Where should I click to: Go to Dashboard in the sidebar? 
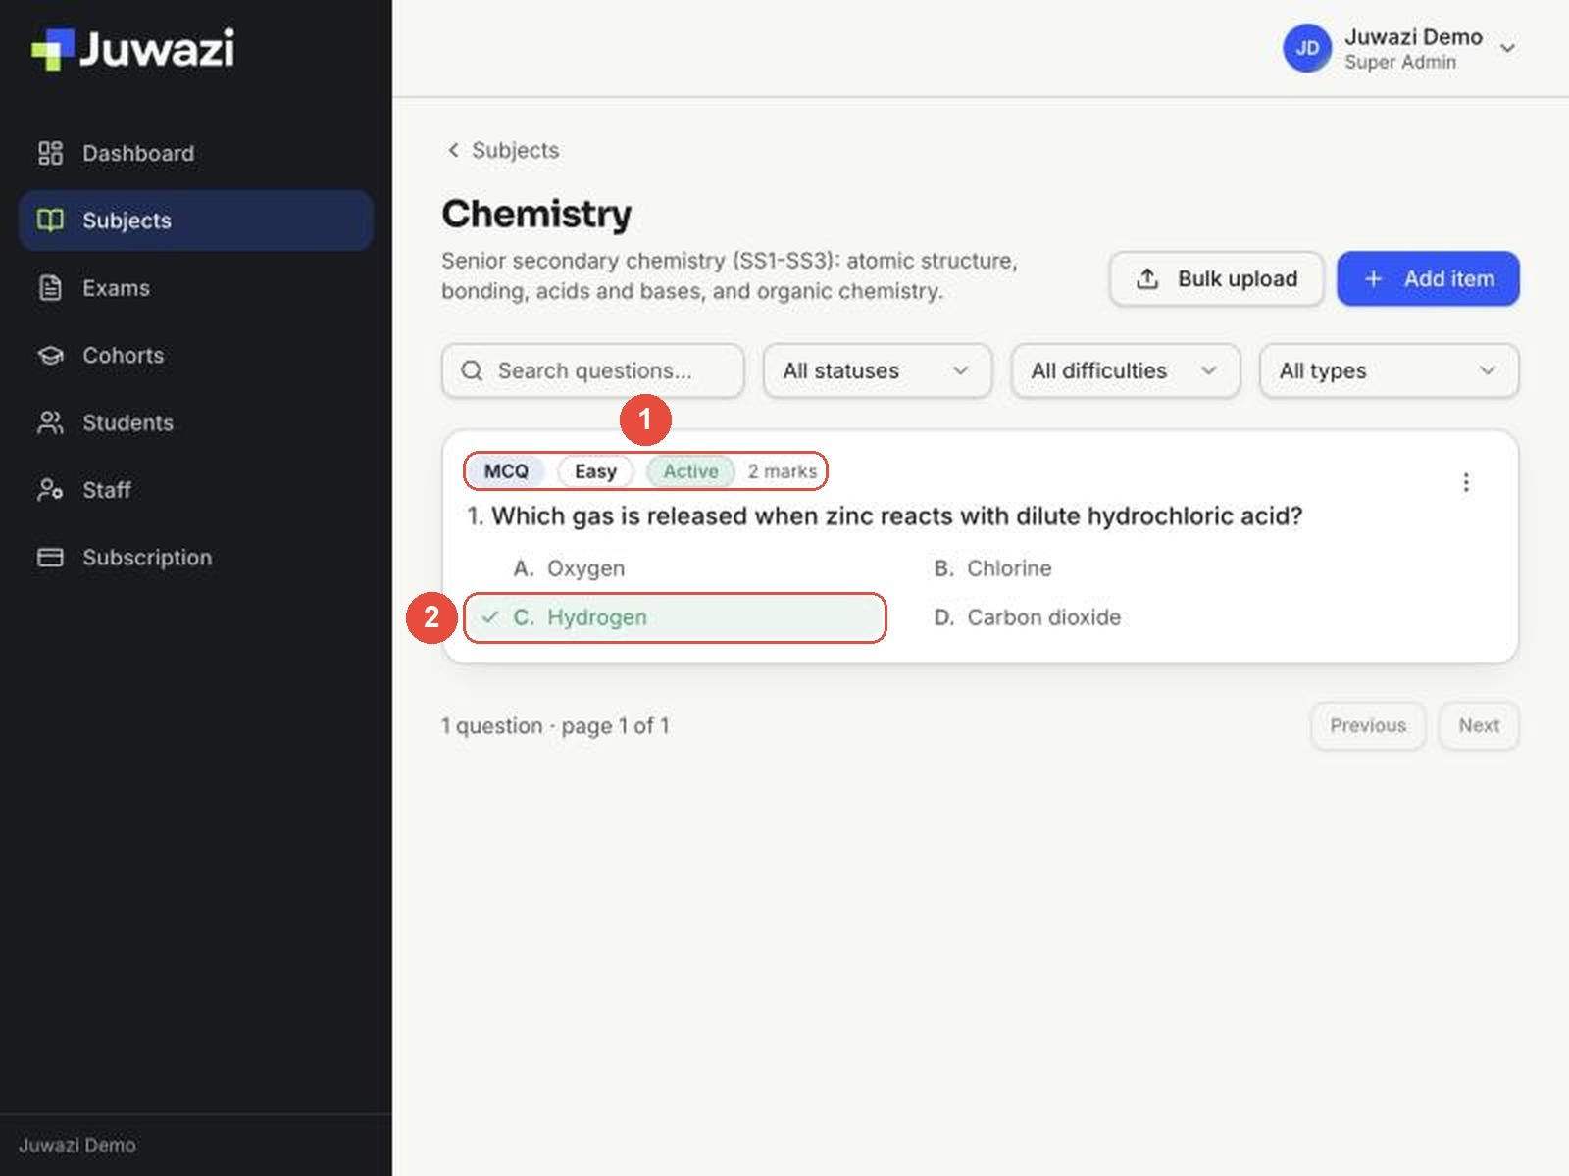(x=196, y=153)
